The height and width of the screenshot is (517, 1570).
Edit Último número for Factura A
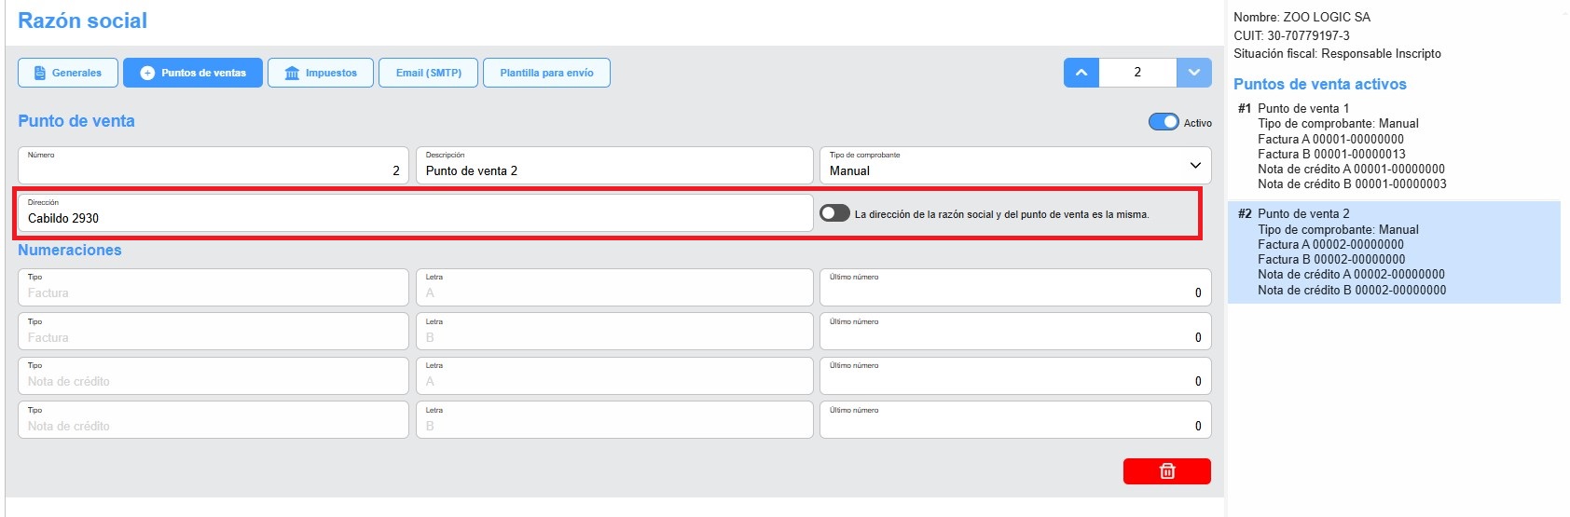(1015, 288)
